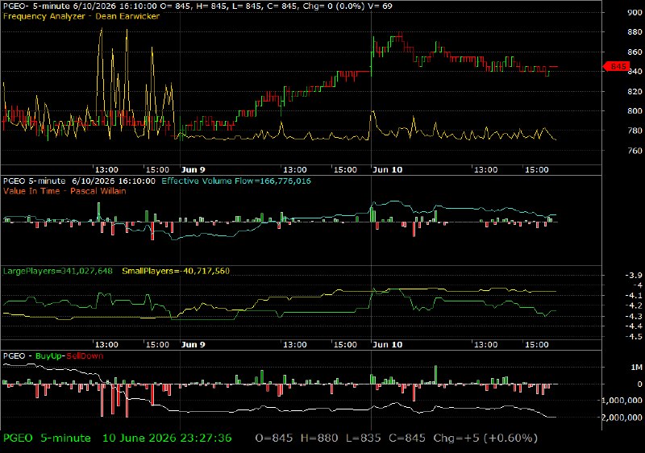Click the green 'BuyUp' legend text
The width and height of the screenshot is (645, 453).
click(x=48, y=356)
